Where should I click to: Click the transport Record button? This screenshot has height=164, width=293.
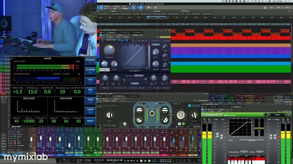coord(149,161)
